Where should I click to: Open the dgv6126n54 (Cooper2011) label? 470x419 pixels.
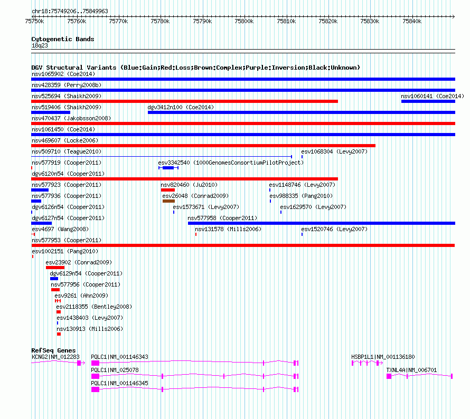point(68,207)
